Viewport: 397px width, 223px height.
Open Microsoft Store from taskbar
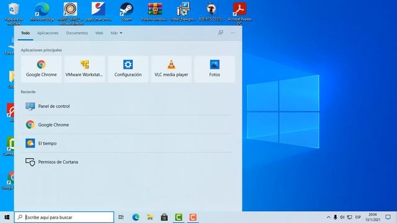[x=164, y=217]
